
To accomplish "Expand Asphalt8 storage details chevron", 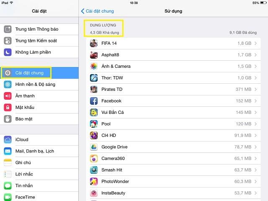I will (255, 55).
